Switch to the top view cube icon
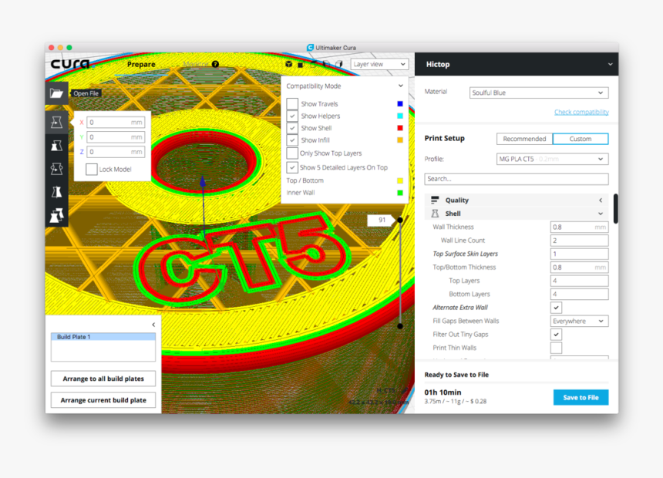This screenshot has width=663, height=478. click(x=314, y=64)
